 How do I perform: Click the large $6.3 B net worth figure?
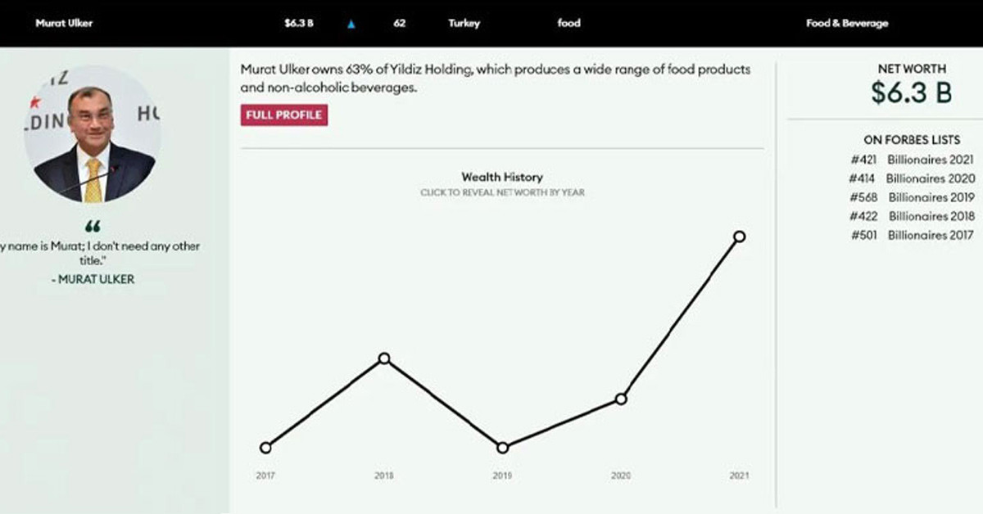(x=911, y=93)
